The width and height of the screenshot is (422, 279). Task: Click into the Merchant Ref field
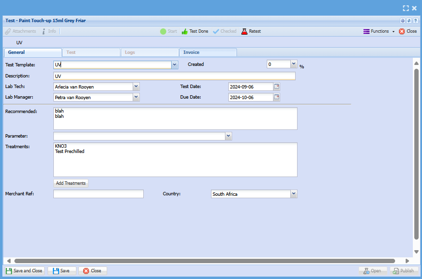point(98,194)
